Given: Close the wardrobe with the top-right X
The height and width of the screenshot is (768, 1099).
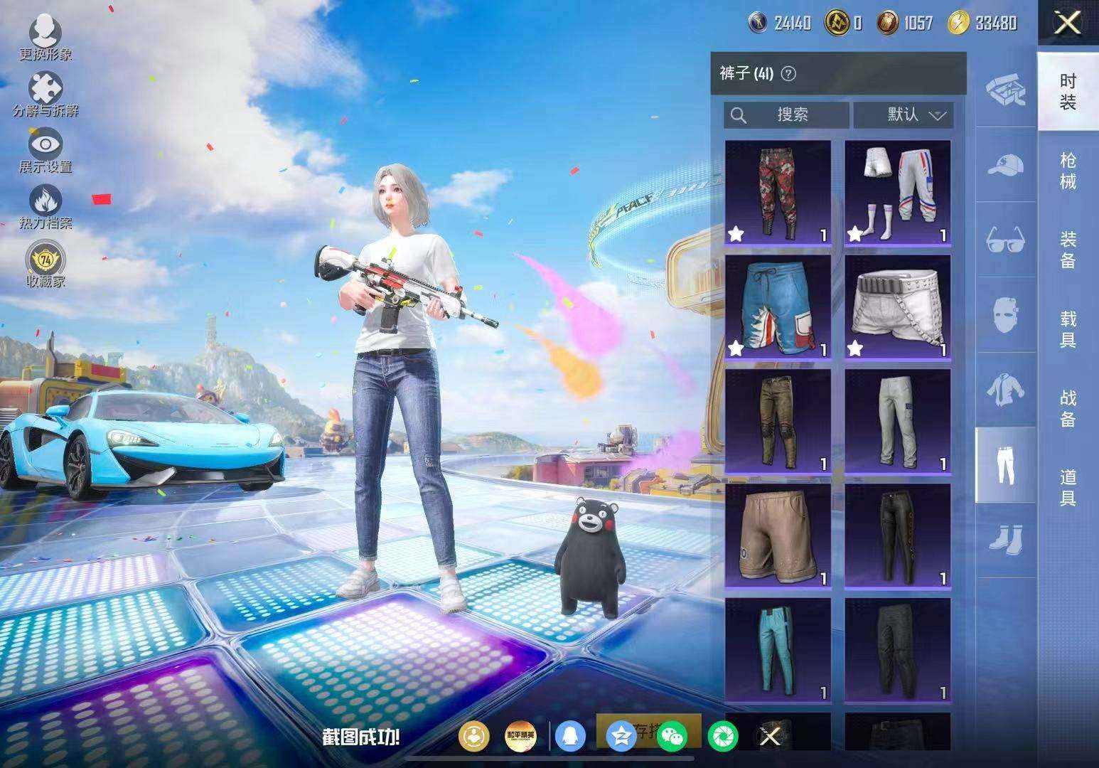Looking at the screenshot, I should [x=1068, y=23].
